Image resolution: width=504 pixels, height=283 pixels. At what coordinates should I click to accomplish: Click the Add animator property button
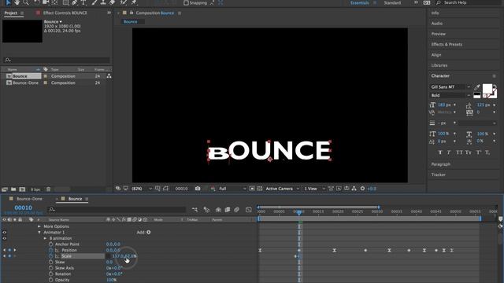pos(149,233)
